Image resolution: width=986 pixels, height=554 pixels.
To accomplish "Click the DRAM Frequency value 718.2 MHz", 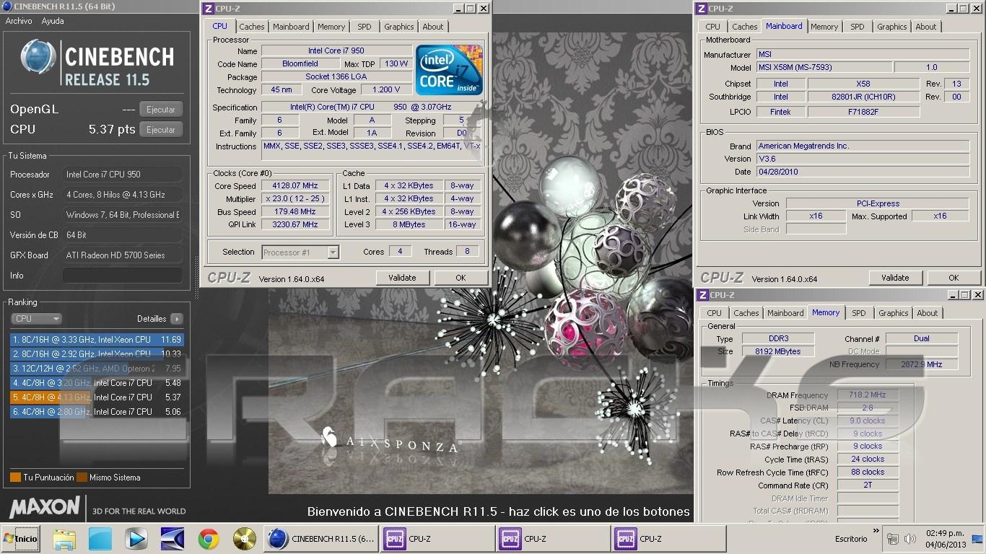I will (x=868, y=395).
